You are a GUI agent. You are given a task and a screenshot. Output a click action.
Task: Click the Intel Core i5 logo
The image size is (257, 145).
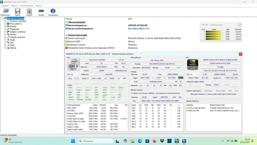(x=74, y=65)
